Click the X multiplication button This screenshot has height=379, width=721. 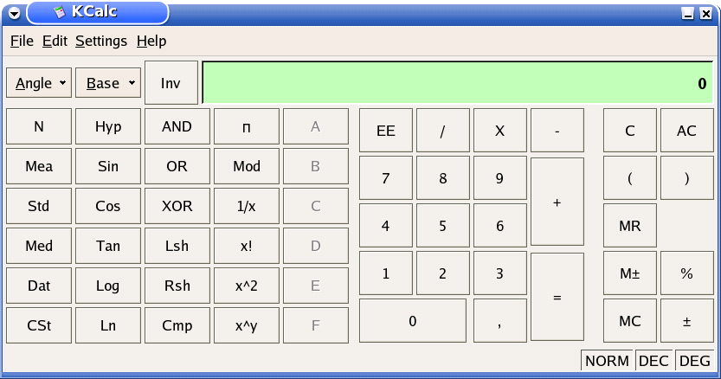pos(499,130)
